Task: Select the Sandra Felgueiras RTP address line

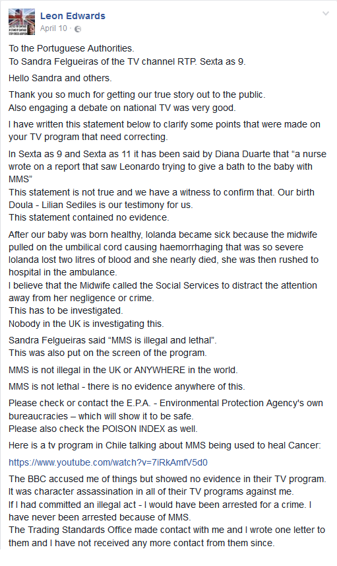Action: [127, 61]
